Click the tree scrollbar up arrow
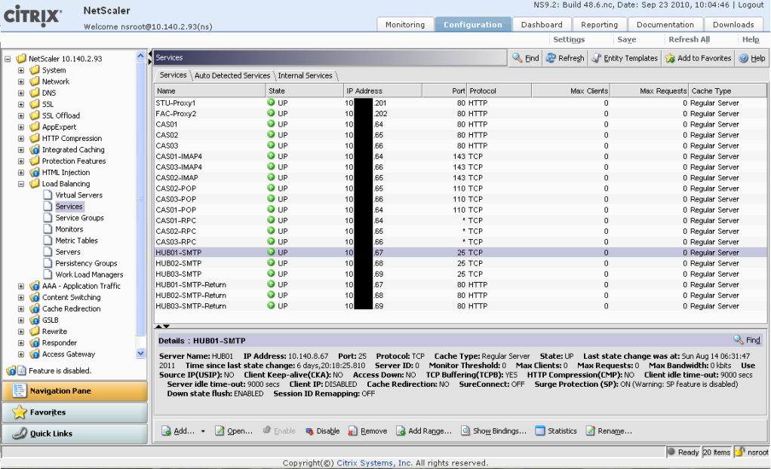The image size is (771, 469). point(140,56)
